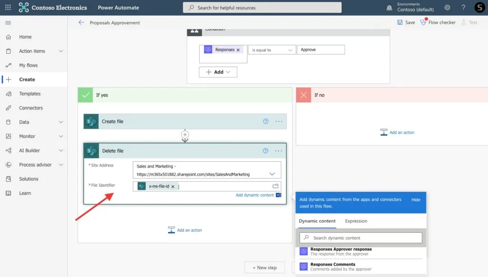Open the Environments picker icon
Viewport: 488px width, 277px height.
[389, 8]
